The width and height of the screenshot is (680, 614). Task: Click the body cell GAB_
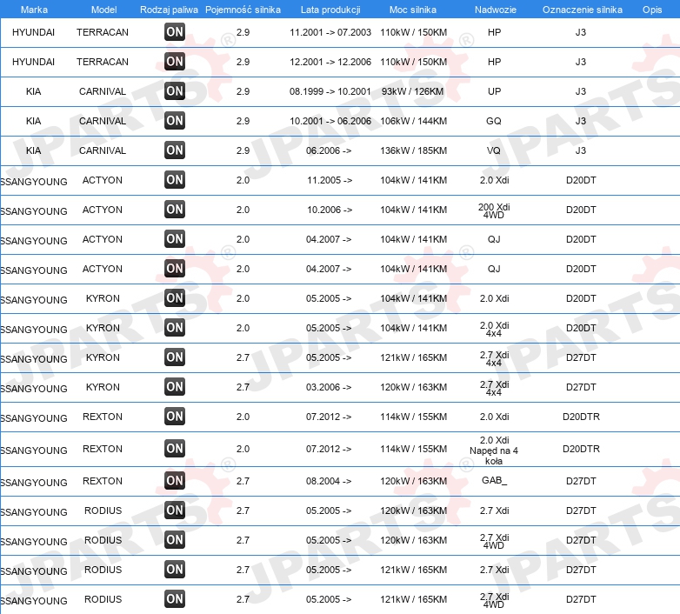coord(494,480)
